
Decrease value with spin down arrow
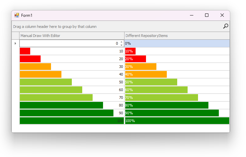(121, 45)
